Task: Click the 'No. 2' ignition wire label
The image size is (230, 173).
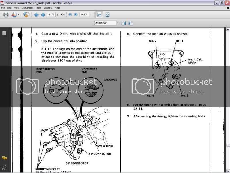Action: (153, 41)
